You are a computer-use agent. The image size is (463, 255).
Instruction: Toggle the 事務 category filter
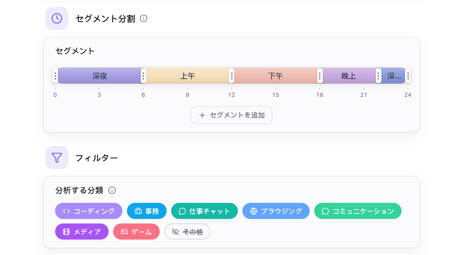tap(147, 211)
